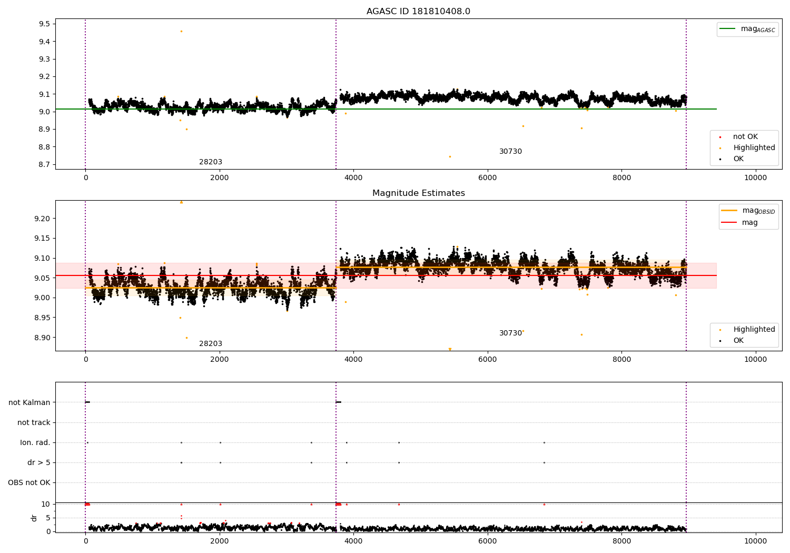Select the green mag AGASC legend entry
The width and height of the screenshot is (790, 553).
coord(747,29)
